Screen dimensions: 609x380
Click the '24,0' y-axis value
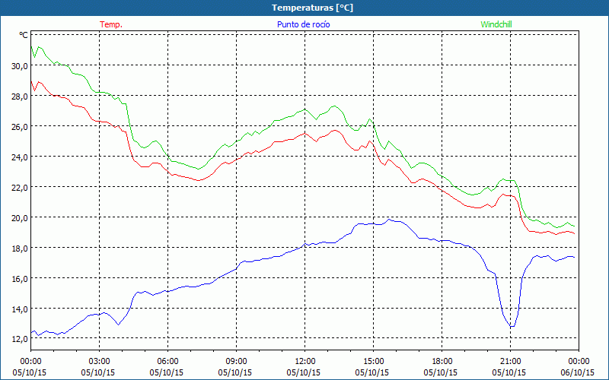(20, 157)
